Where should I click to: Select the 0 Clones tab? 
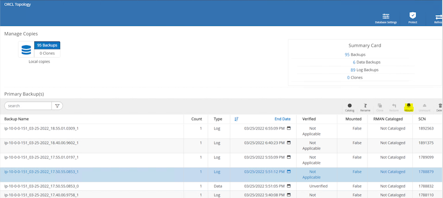[x=47, y=53]
